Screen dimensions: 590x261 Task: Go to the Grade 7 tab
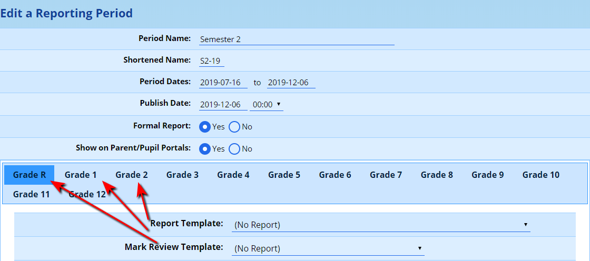386,175
